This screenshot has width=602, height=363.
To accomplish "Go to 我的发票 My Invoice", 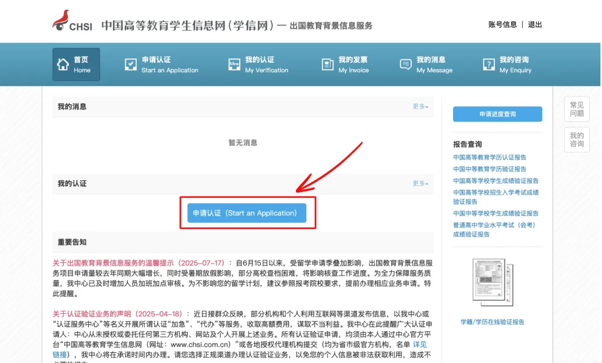I will [x=345, y=65].
